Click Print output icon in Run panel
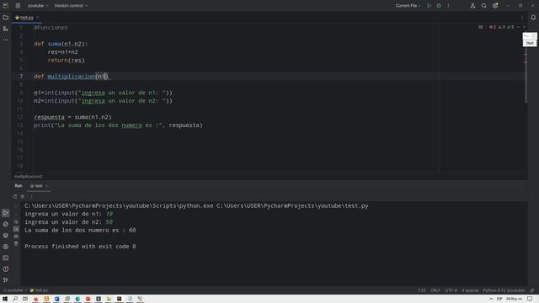This screenshot has height=303, width=539. point(16,237)
